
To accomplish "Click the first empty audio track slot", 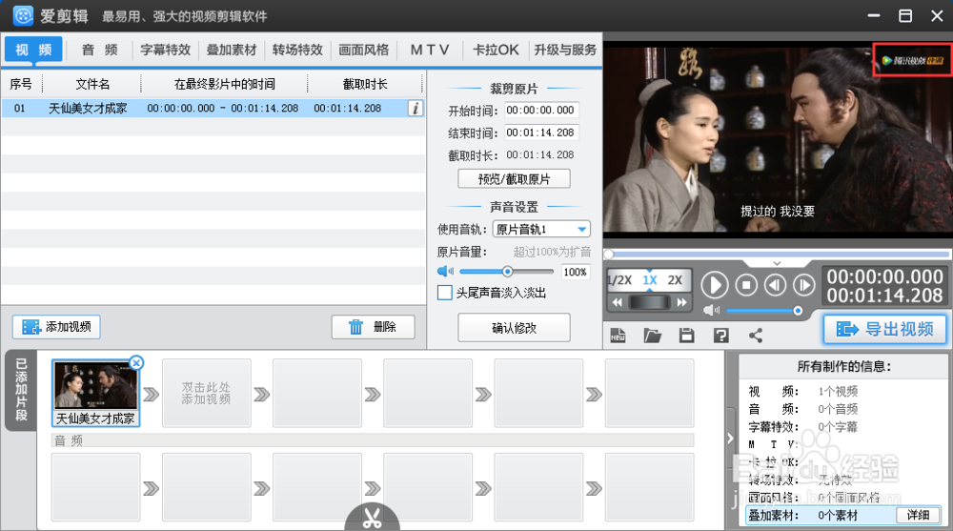I will (96, 487).
